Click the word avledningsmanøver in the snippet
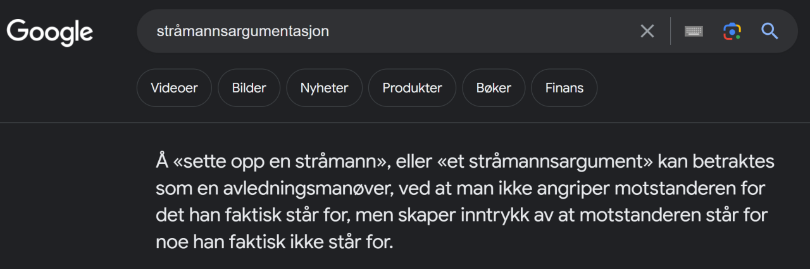 [283, 189]
